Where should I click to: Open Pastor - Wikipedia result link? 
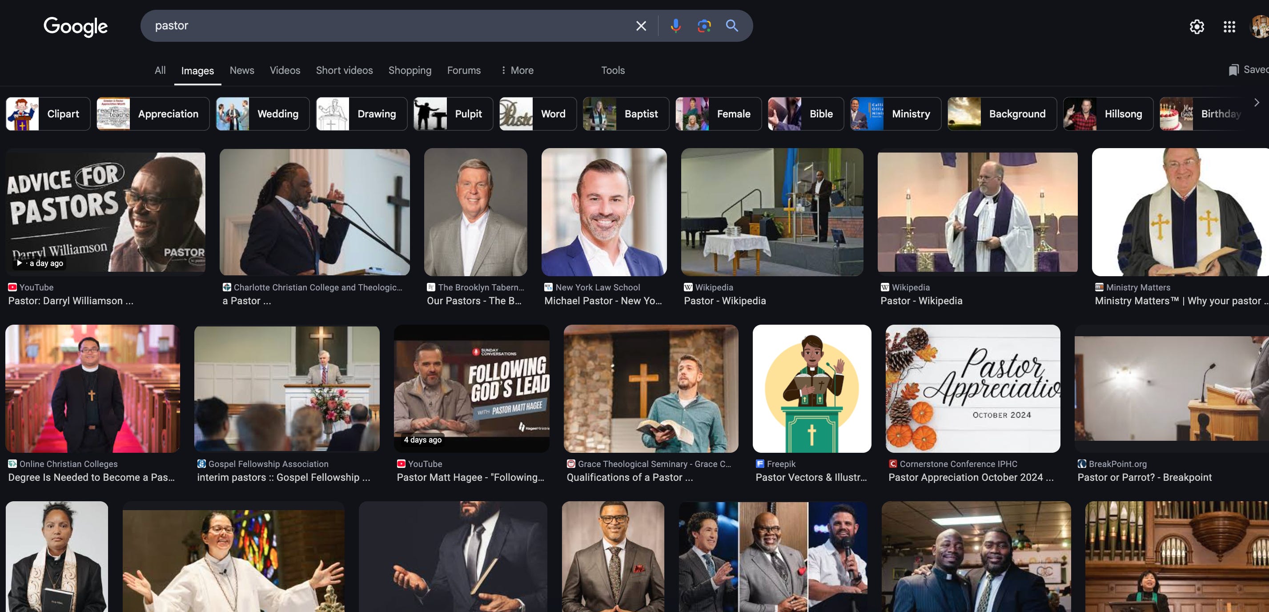(725, 301)
